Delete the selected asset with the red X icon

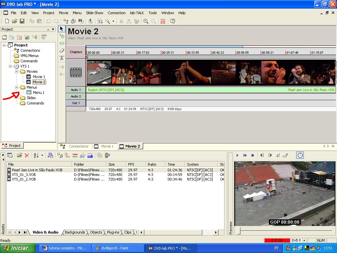(27, 155)
